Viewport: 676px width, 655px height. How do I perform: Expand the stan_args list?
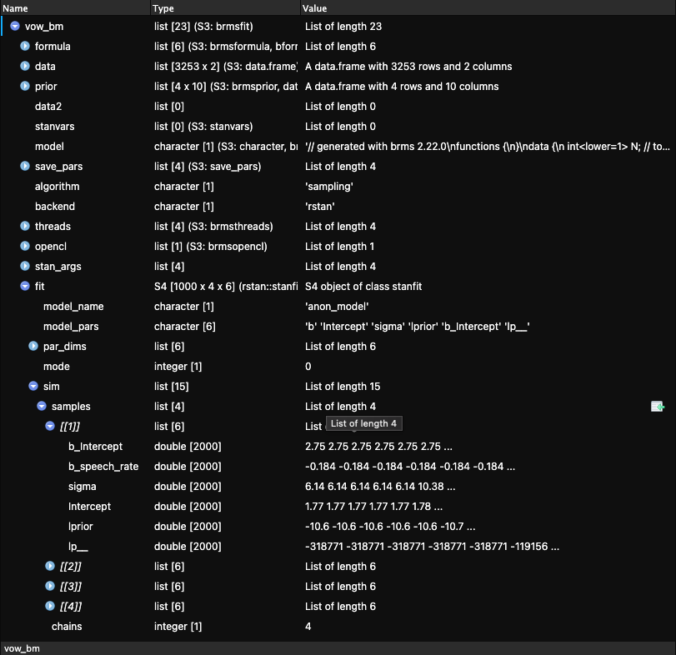click(x=25, y=267)
